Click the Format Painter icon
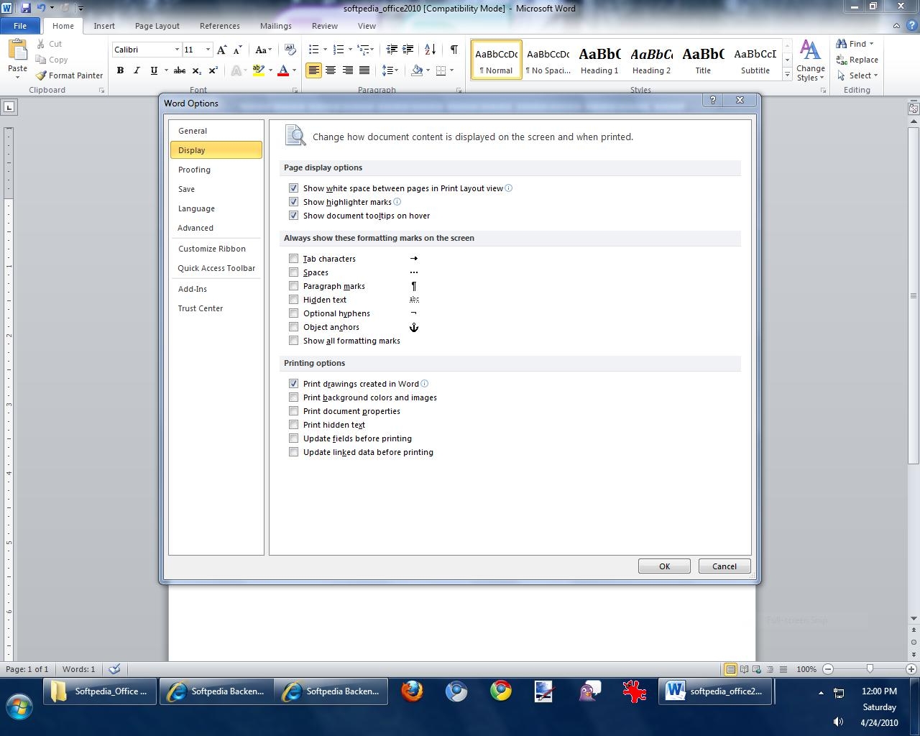 point(42,75)
